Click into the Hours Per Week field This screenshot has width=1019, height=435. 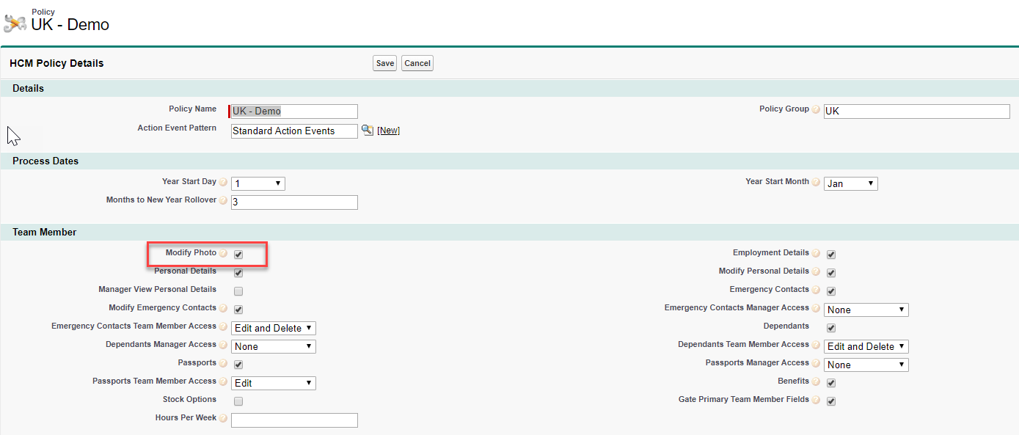294,420
